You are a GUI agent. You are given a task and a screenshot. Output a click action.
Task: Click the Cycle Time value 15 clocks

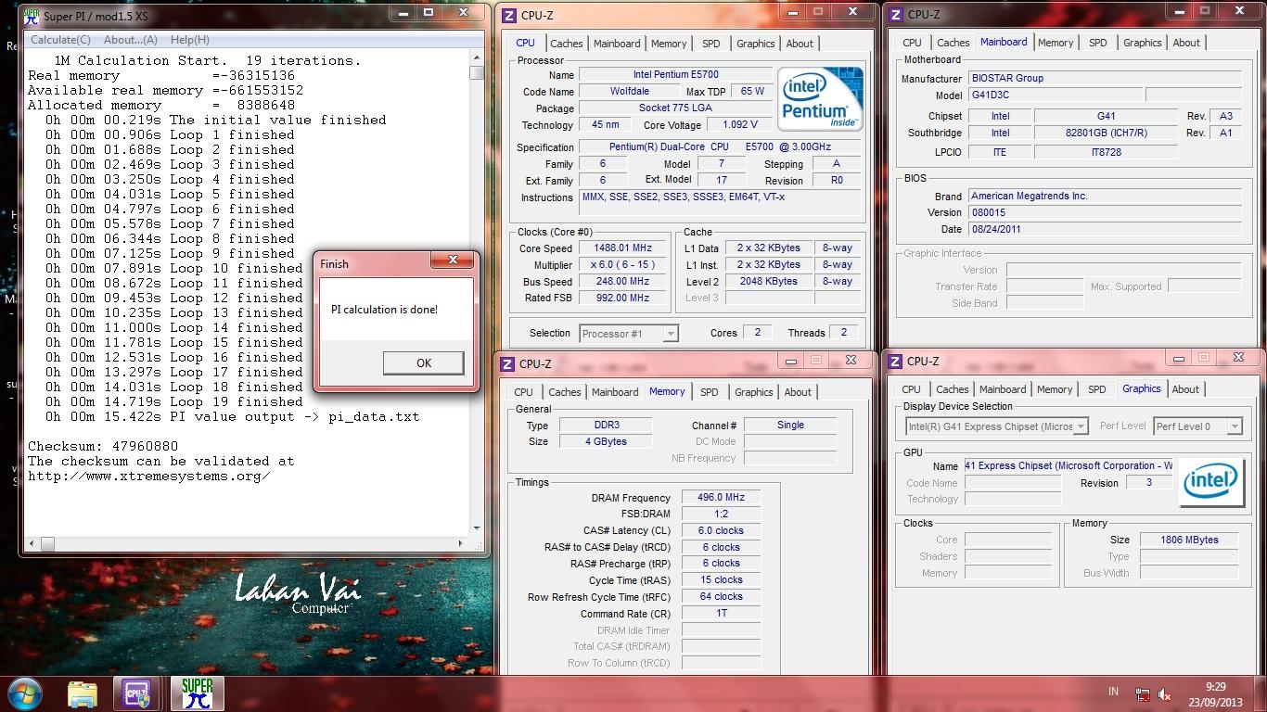[x=721, y=580]
